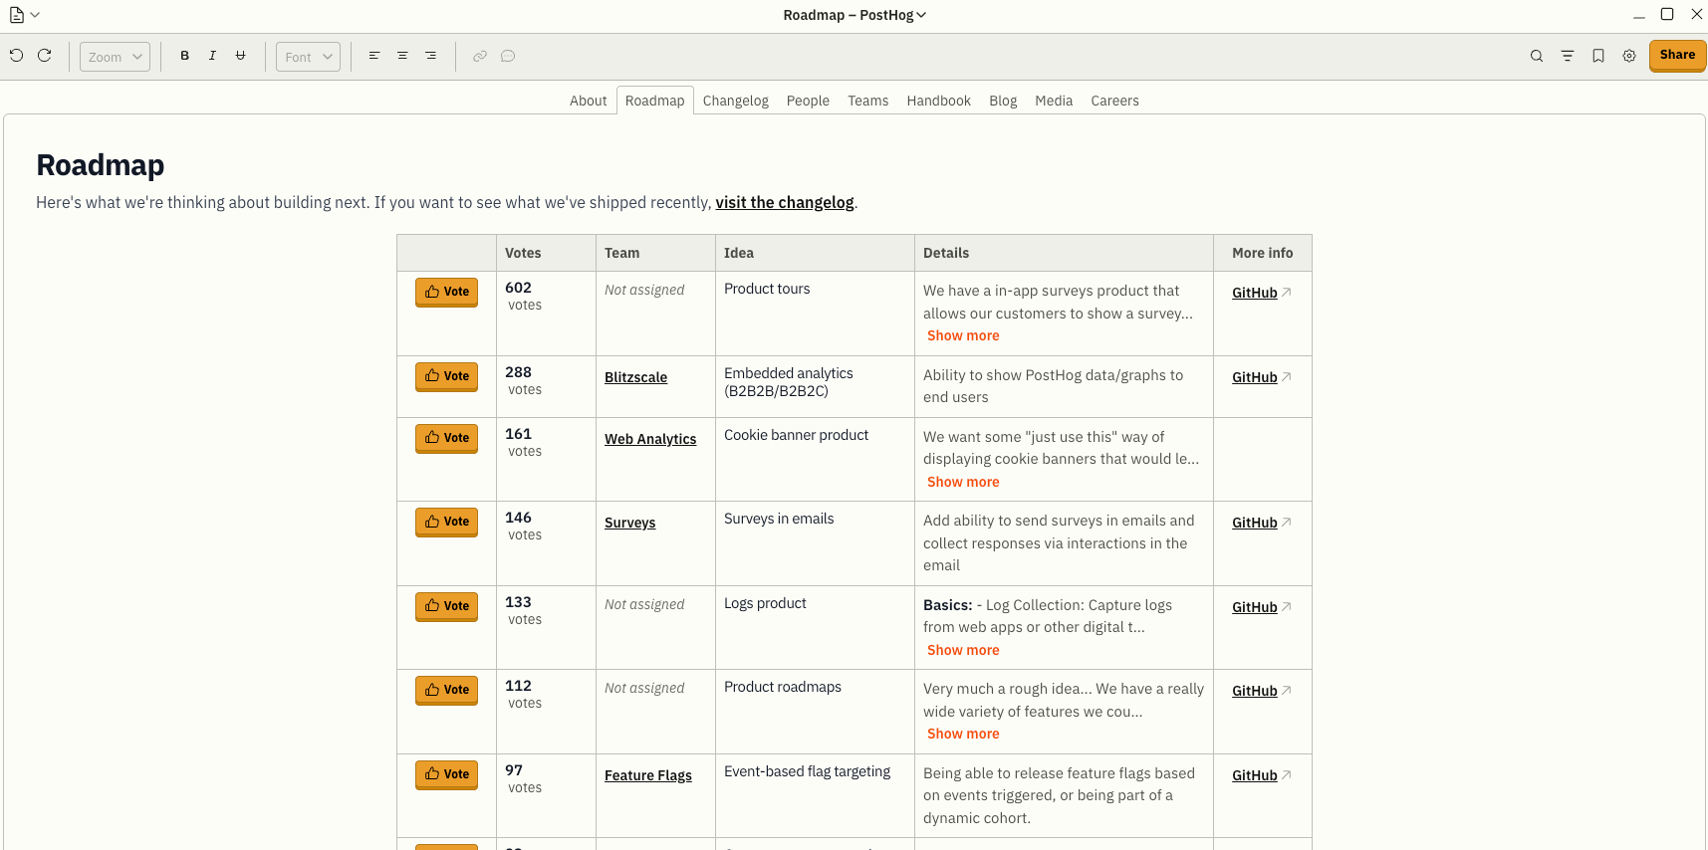Toggle bold formatting
The height and width of the screenshot is (850, 1708).
point(184,56)
